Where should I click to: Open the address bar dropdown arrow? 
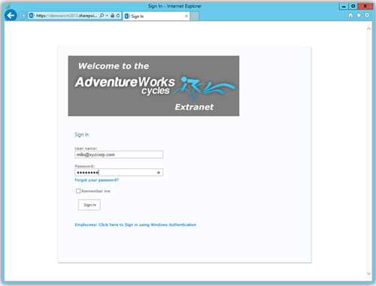coord(107,16)
